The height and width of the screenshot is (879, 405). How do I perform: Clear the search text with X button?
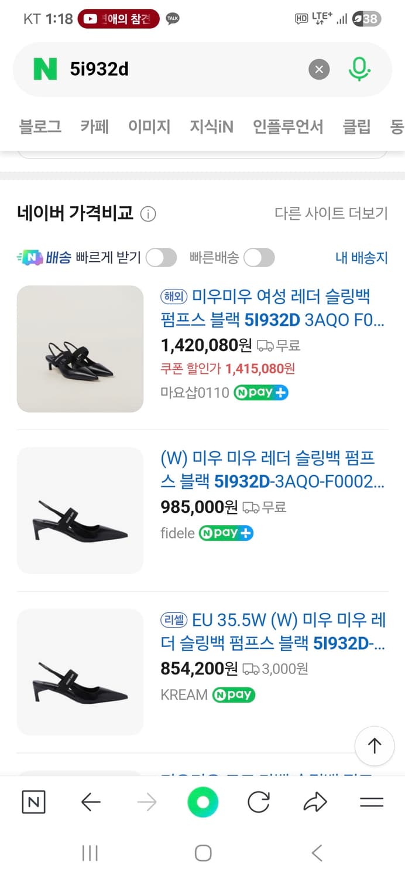pyautogui.click(x=319, y=70)
